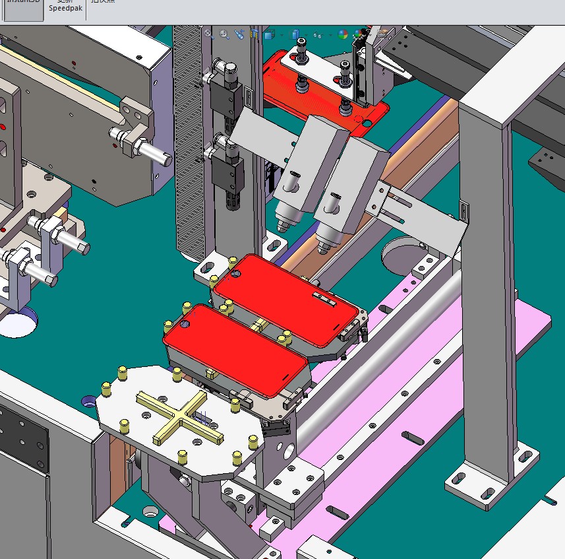
Task: Select the Zoom to Area magnifier tool
Action: pyautogui.click(x=224, y=34)
